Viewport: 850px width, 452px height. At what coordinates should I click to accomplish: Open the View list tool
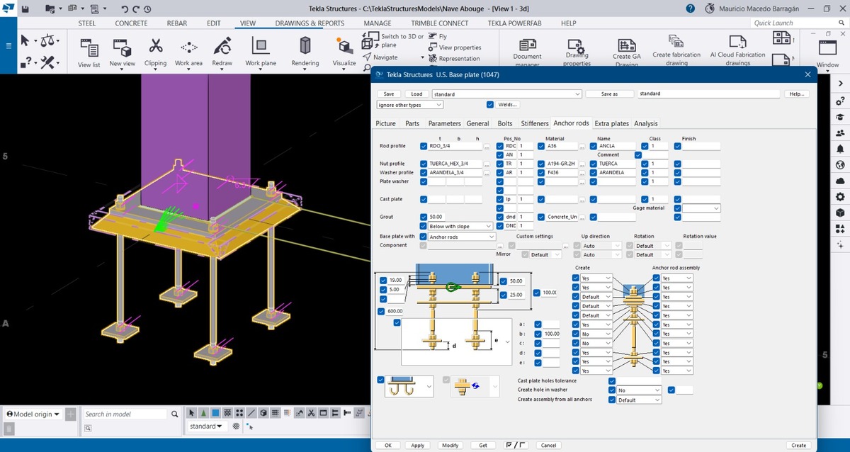click(x=89, y=48)
